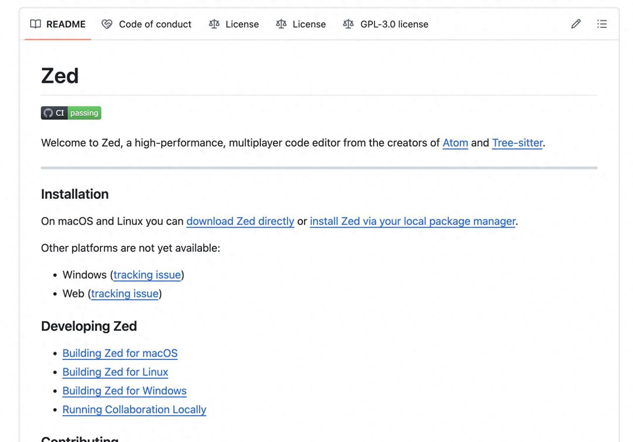Open Running Collaboration Locally link
This screenshot has height=442, width=633.
point(134,409)
